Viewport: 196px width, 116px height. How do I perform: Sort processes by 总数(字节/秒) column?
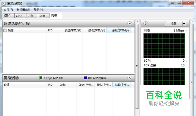click(x=118, y=30)
